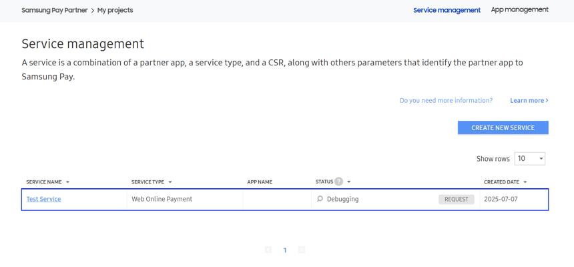The width and height of the screenshot is (574, 267).
Task: Go to previous page arrow
Action: [268, 250]
